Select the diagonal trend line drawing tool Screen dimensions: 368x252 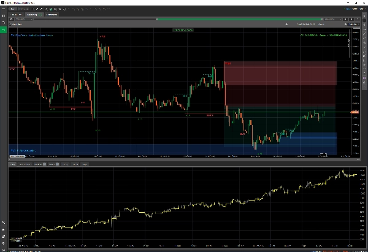point(364,34)
